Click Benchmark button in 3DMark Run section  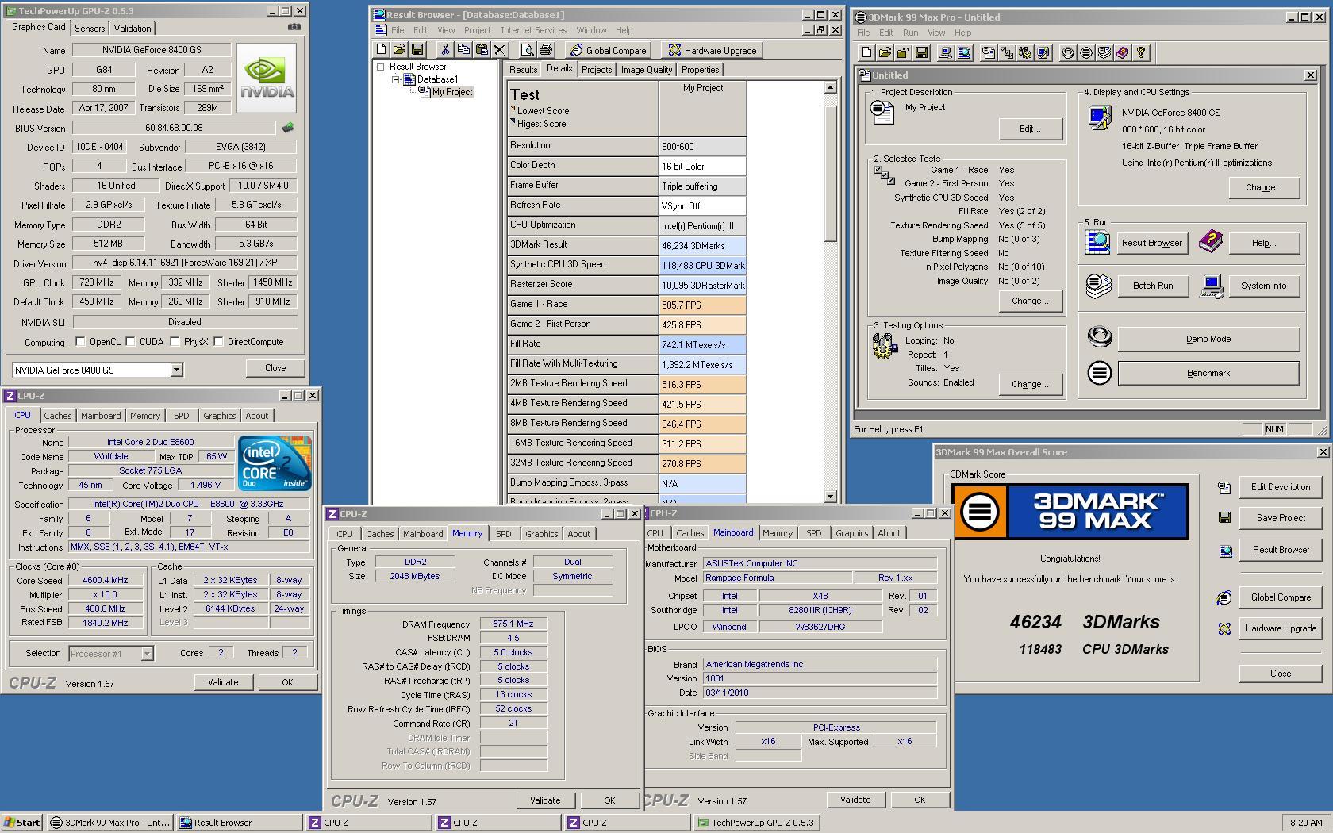[1208, 373]
